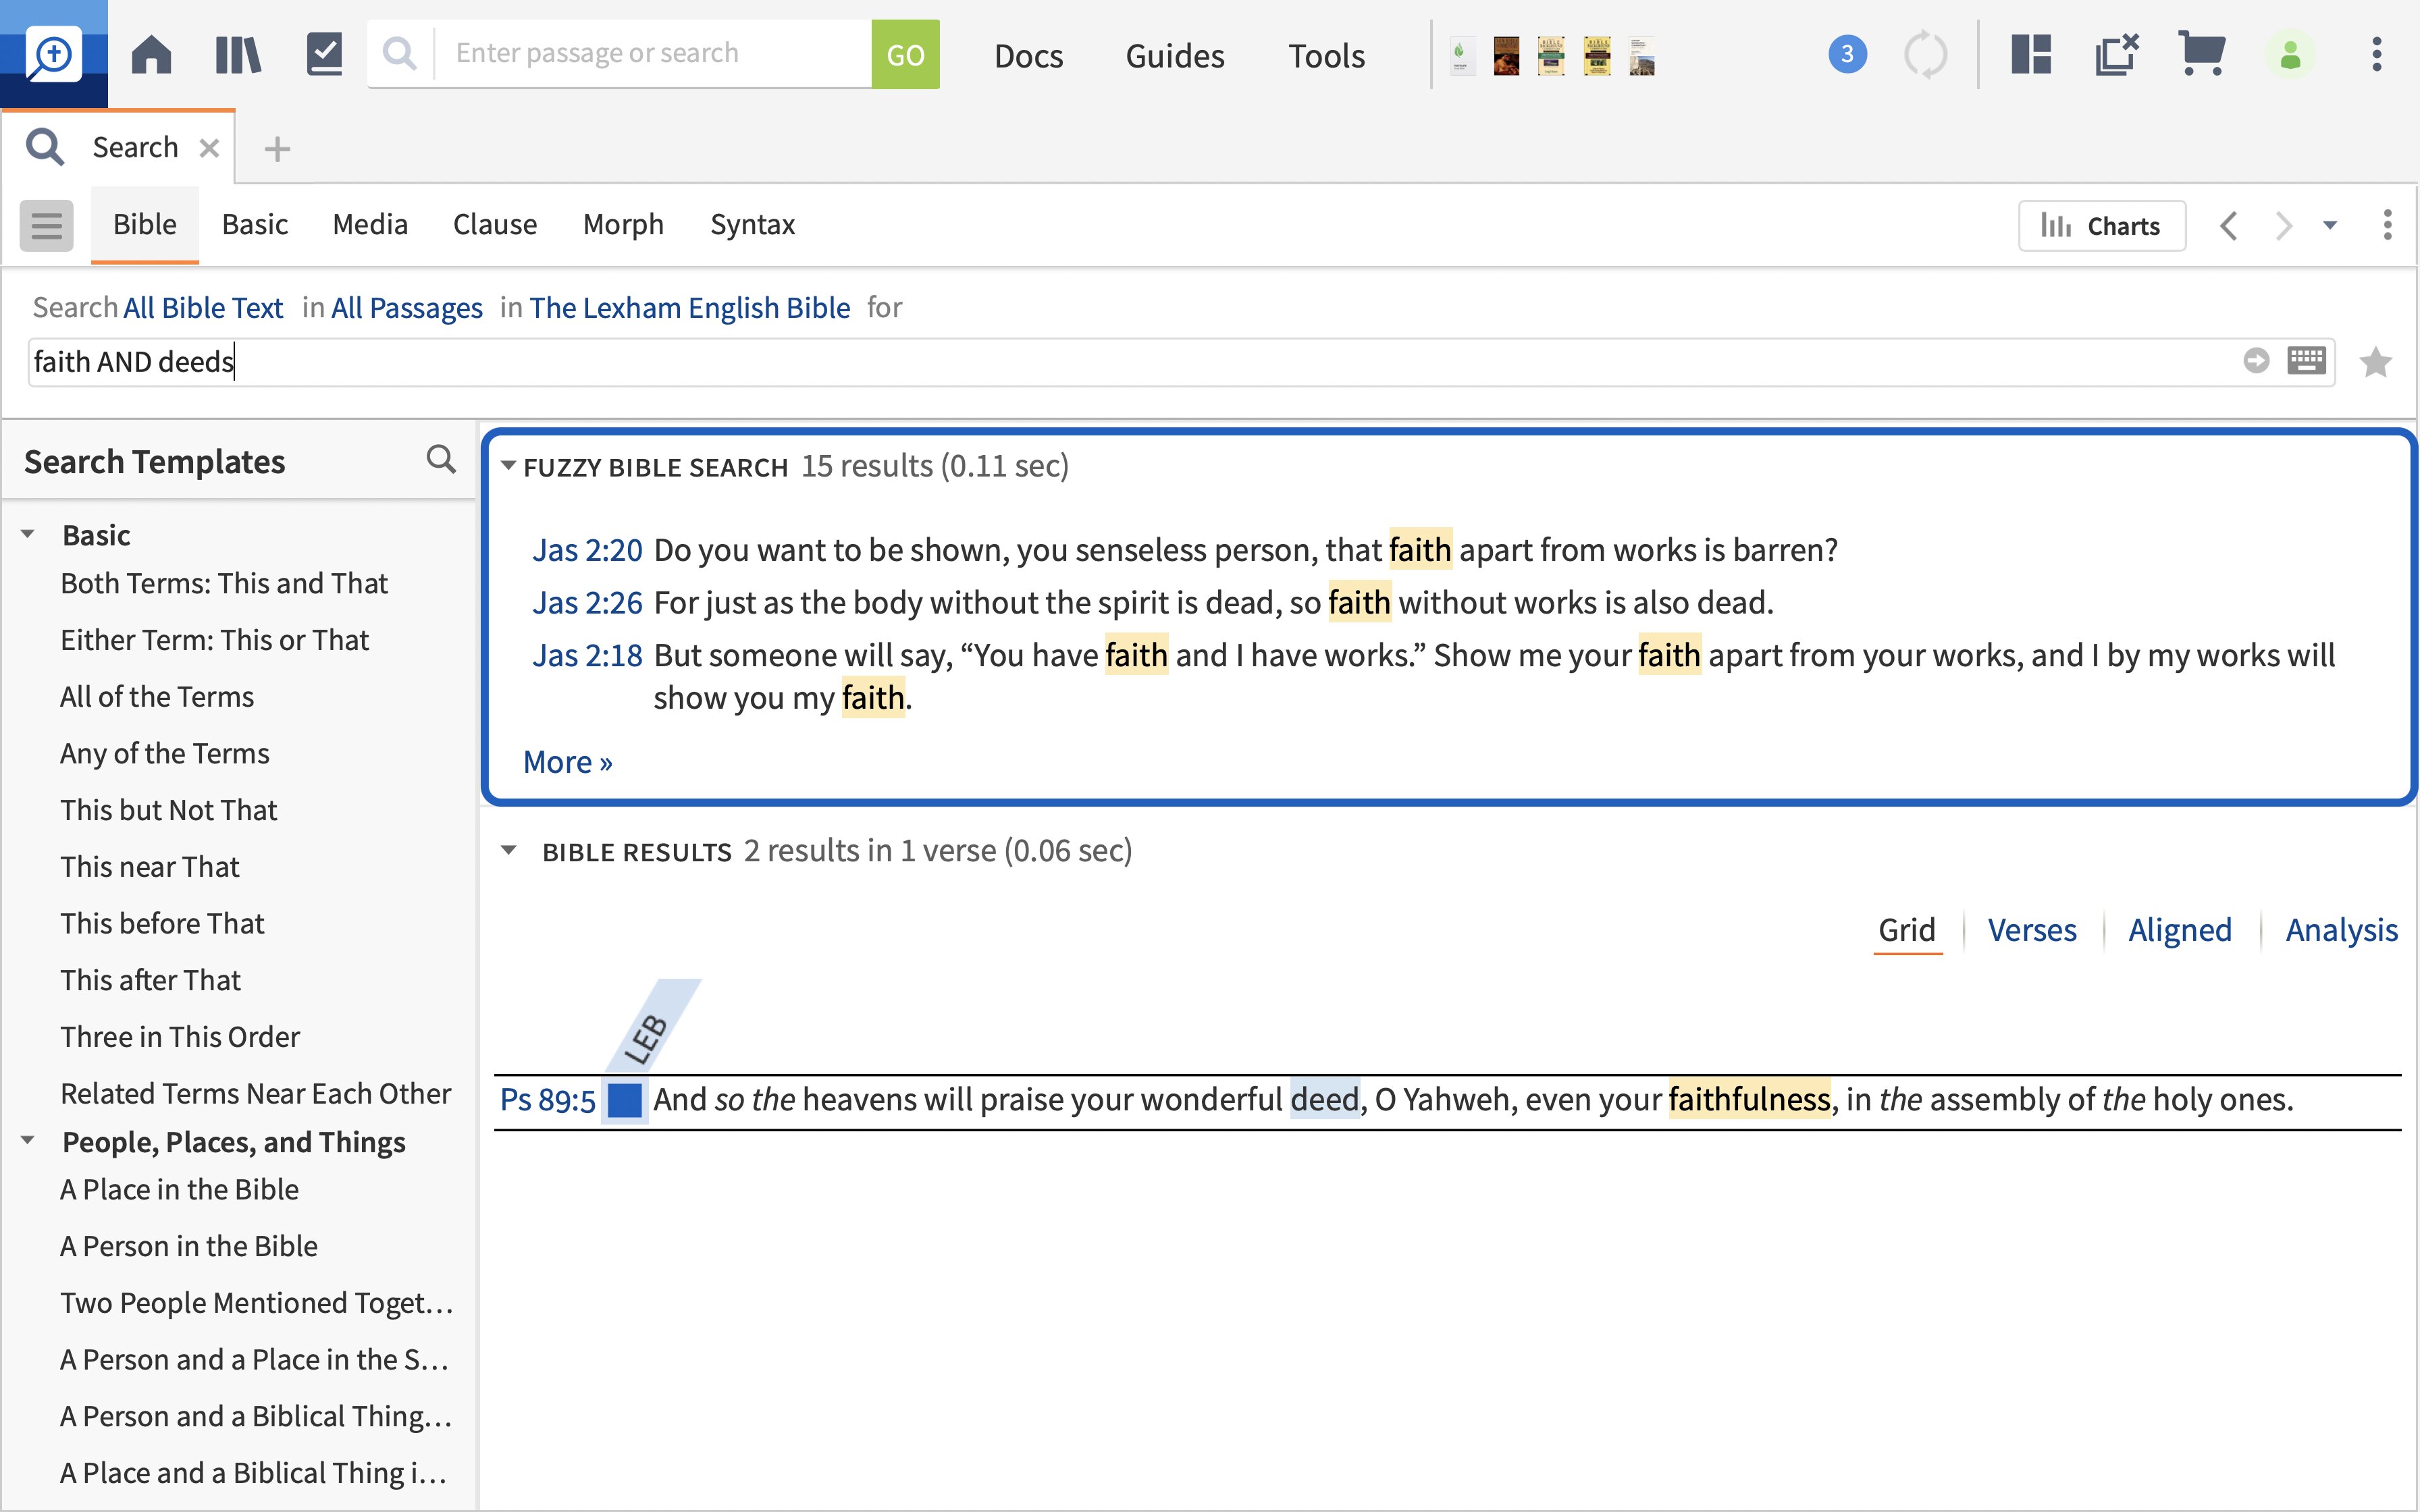
Task: Click the green GO button
Action: click(x=905, y=54)
